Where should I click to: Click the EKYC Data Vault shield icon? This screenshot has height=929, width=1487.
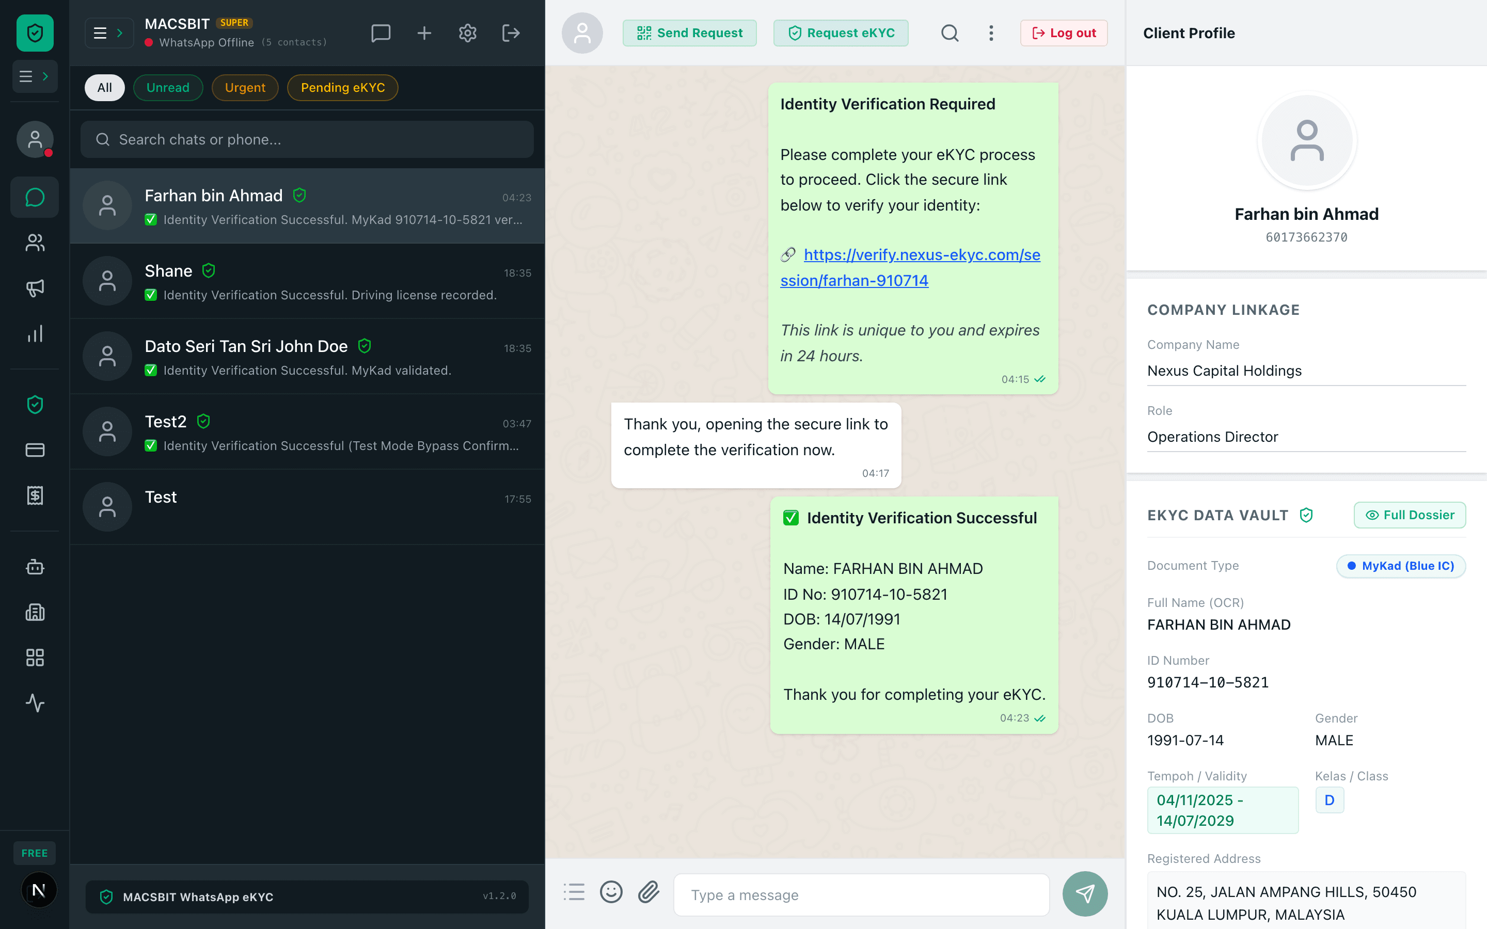point(1306,516)
